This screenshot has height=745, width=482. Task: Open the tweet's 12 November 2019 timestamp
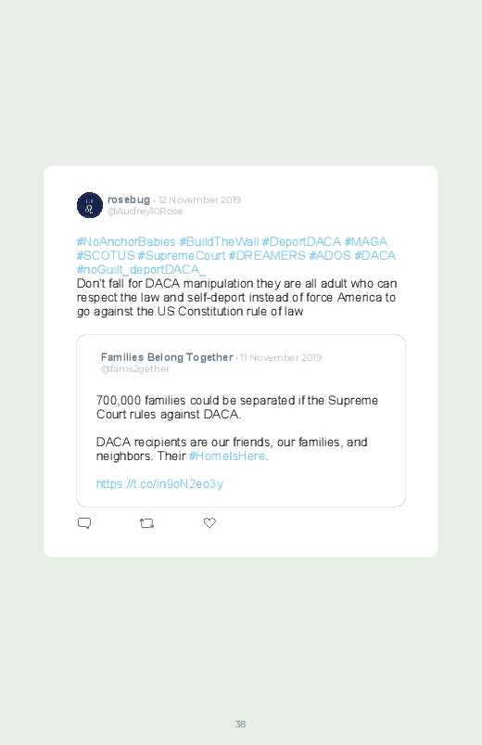199,200
